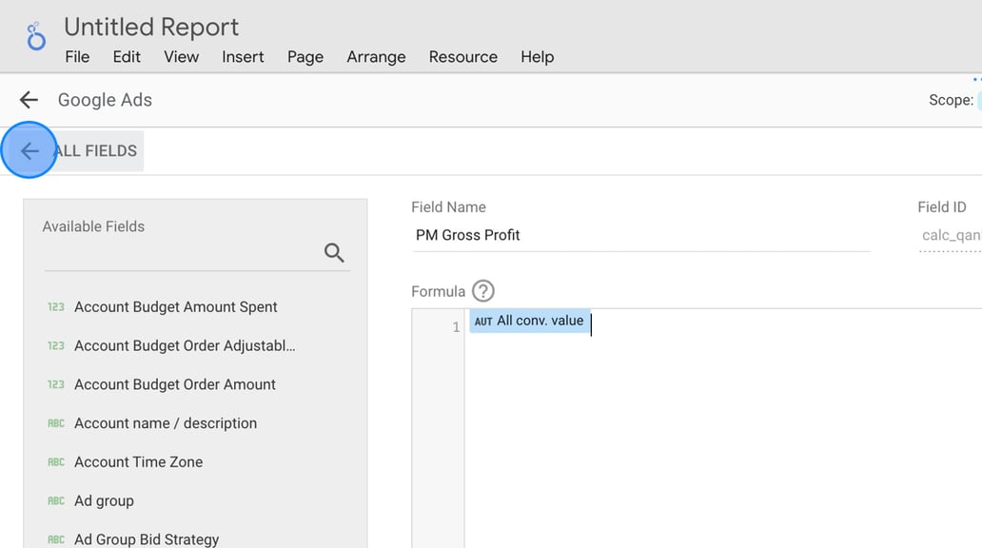Click the highlighted back arrow near ALL FIELDS

click(29, 150)
